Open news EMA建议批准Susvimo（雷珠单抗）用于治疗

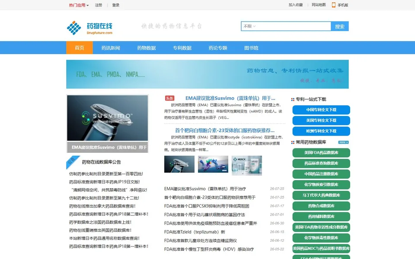pos(205,189)
